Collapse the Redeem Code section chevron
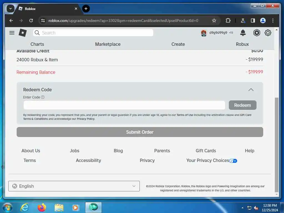This screenshot has height=213, width=284. pos(251,90)
